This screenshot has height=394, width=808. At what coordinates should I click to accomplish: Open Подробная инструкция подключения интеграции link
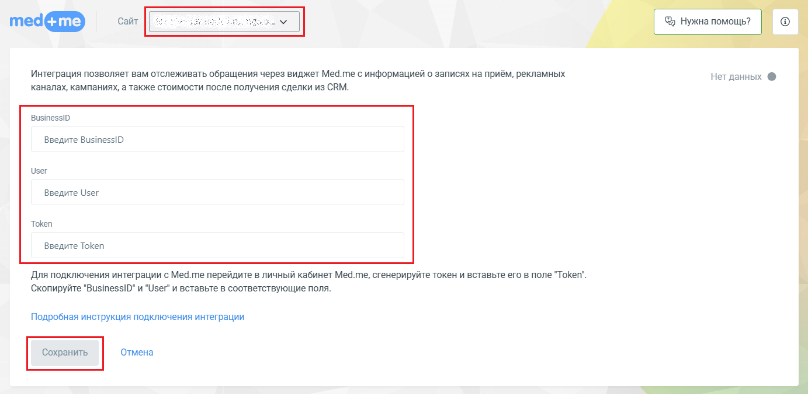point(137,317)
